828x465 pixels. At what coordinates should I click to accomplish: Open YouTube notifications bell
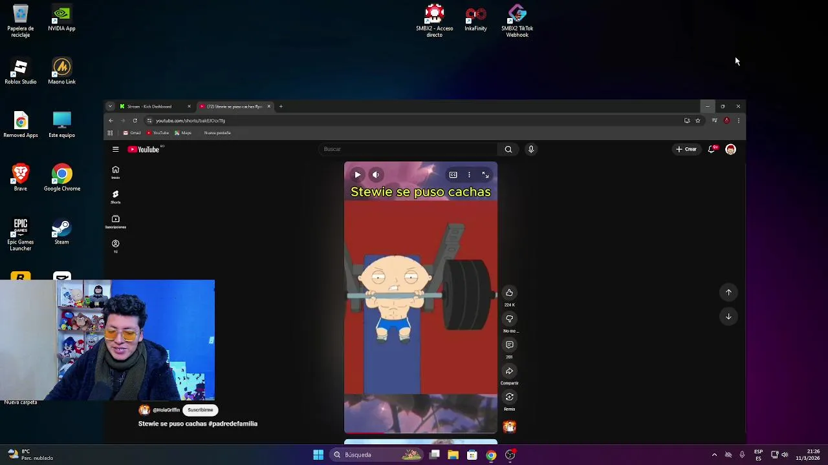click(712, 149)
